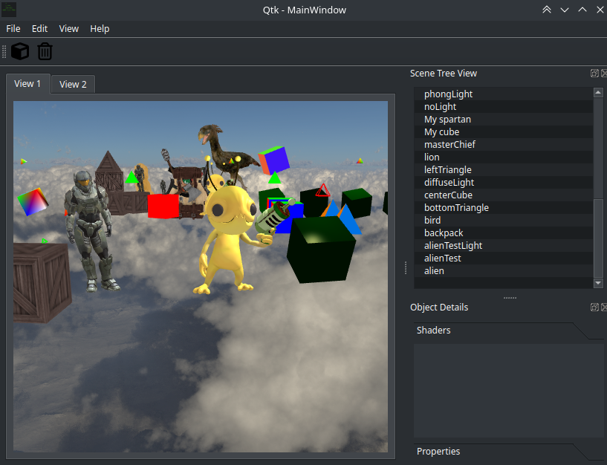Click the Qtk application icon in title bar
Screen dimensions: 607x465
pos(9,10)
